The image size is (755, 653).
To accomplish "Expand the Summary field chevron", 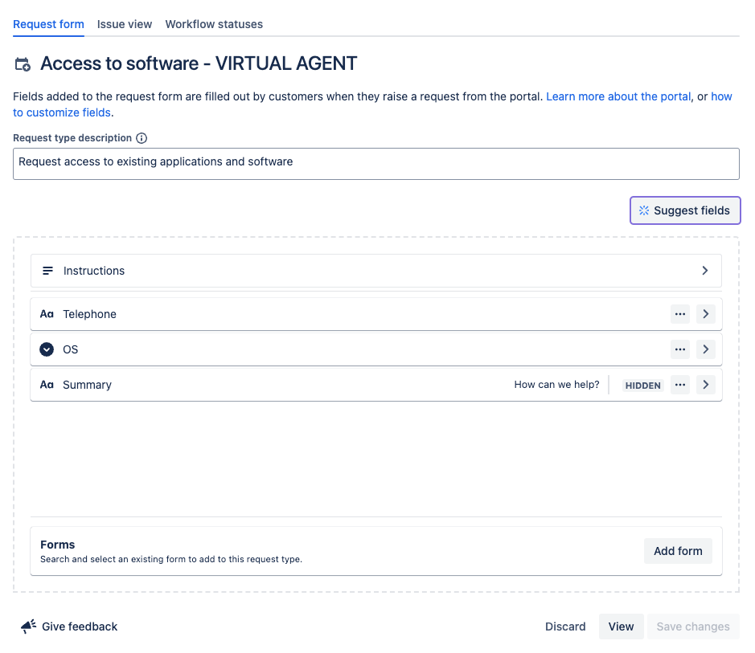I will (705, 385).
